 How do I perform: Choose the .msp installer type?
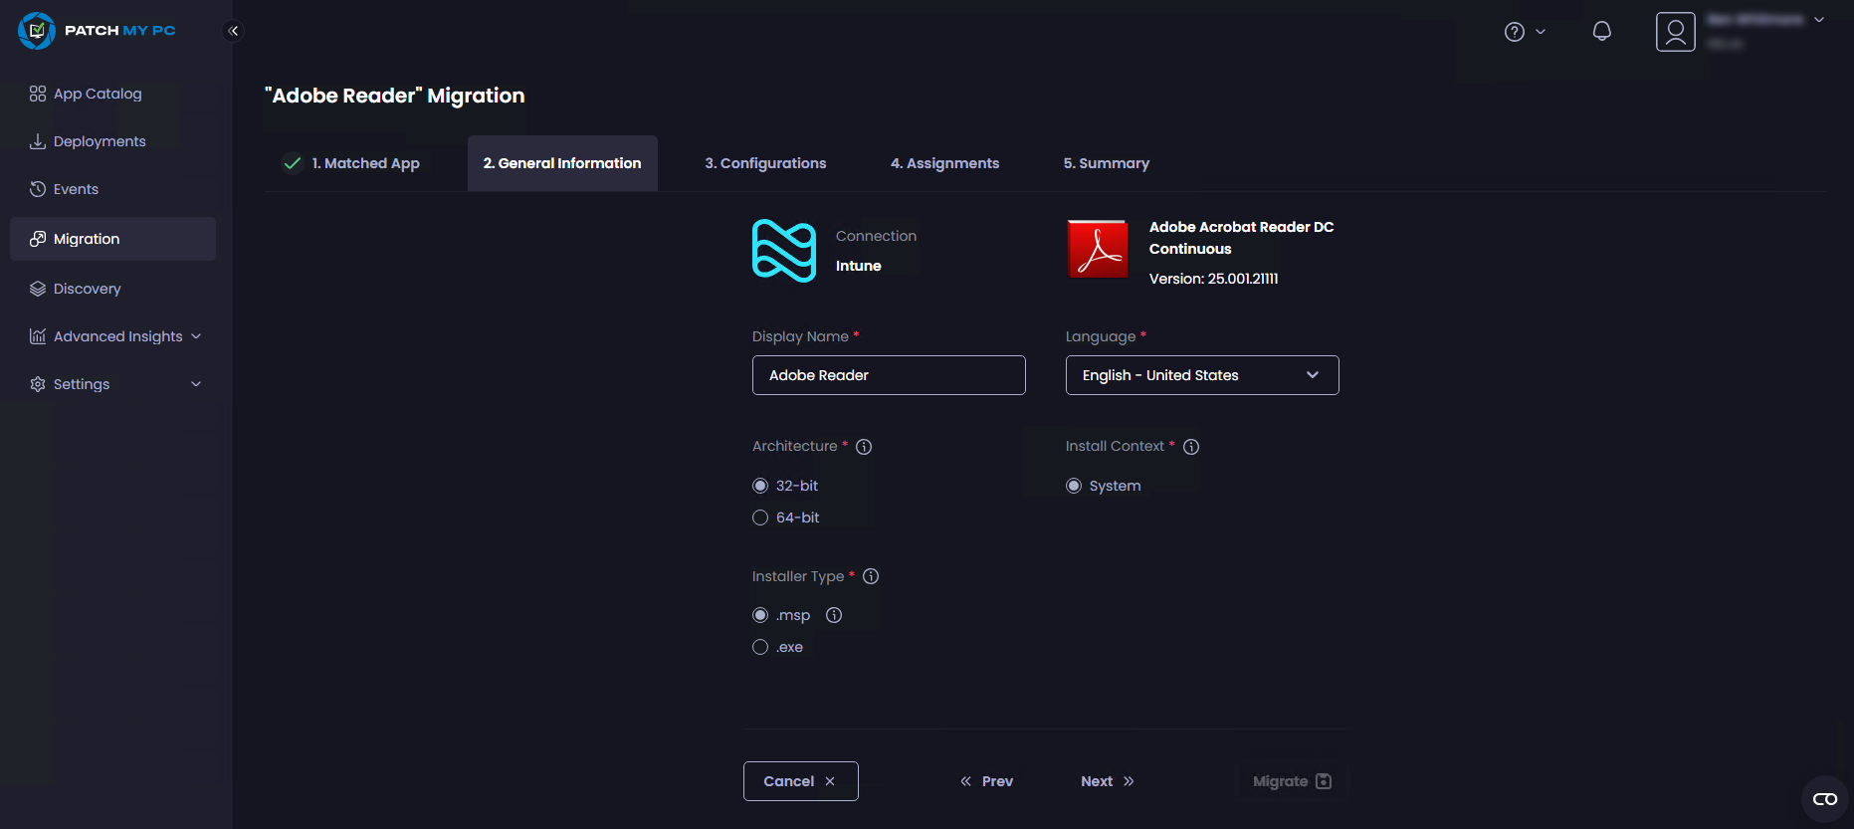[760, 615]
